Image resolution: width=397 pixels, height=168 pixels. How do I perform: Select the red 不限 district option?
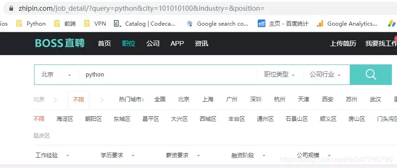(x=39, y=119)
